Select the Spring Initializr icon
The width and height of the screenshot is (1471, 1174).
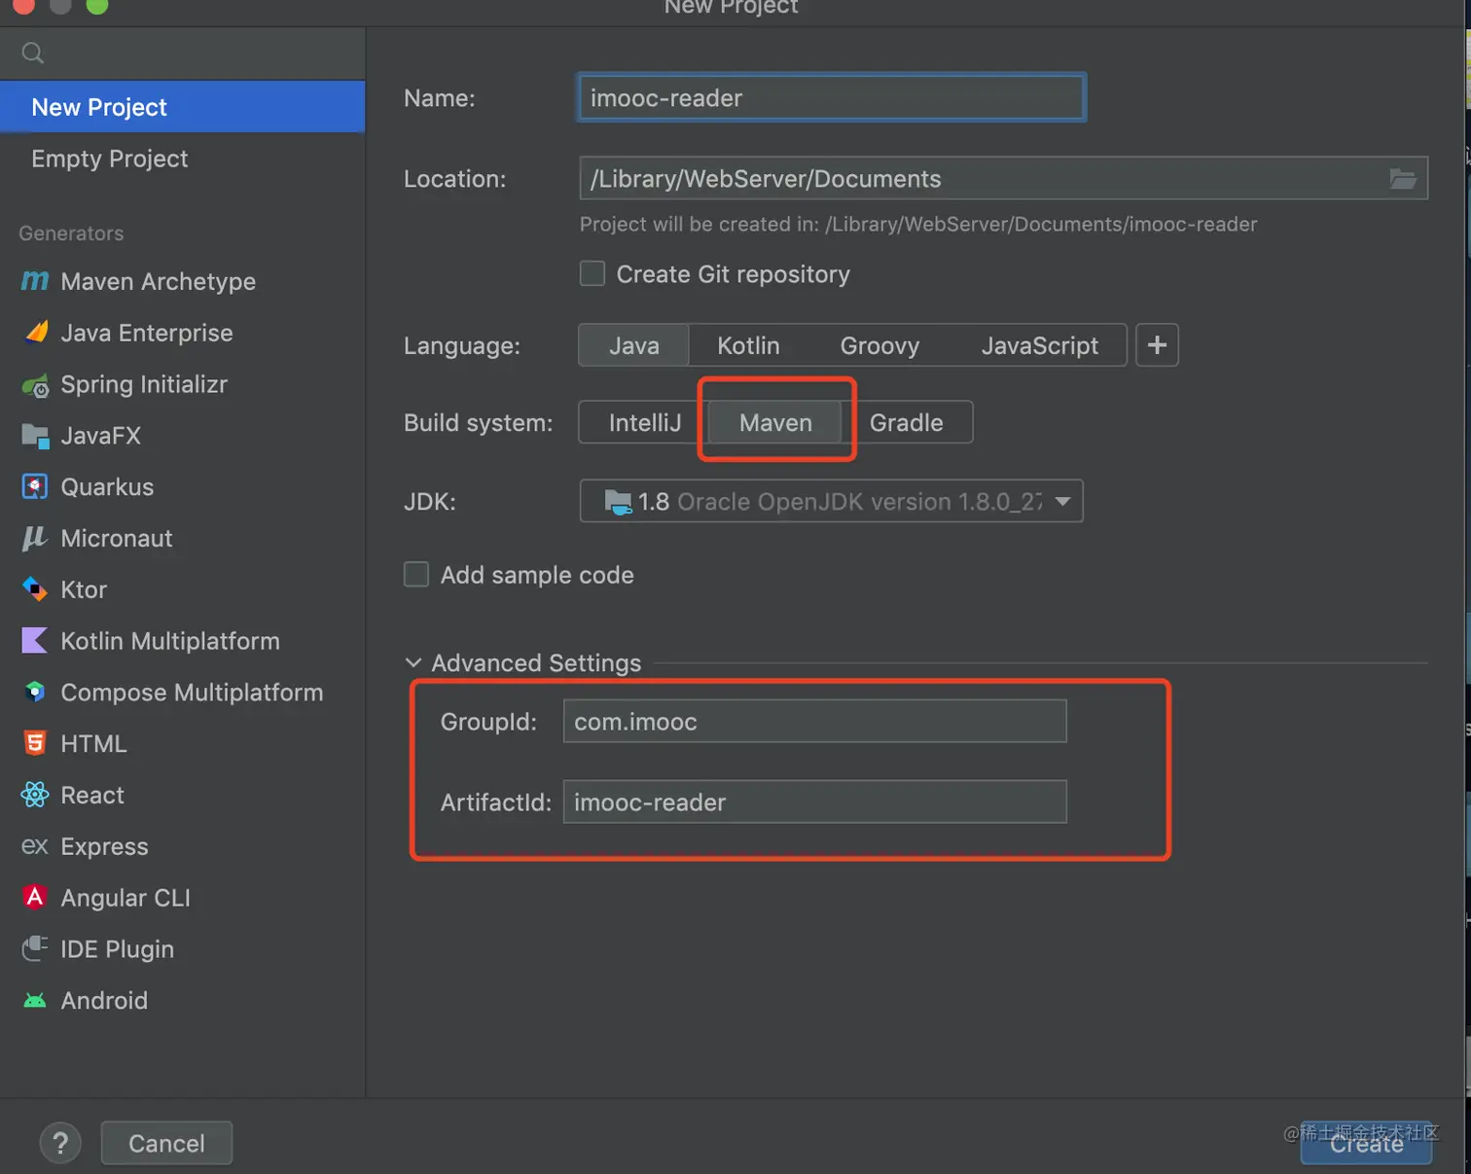[35, 385]
